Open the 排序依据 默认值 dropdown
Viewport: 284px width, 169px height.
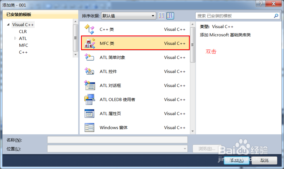[x=128, y=16]
